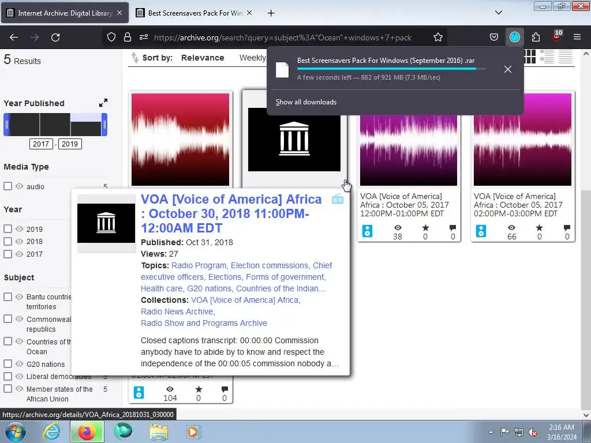Click the padlock site security icon
Viewport: 591px width, 443px height.
tap(128, 37)
